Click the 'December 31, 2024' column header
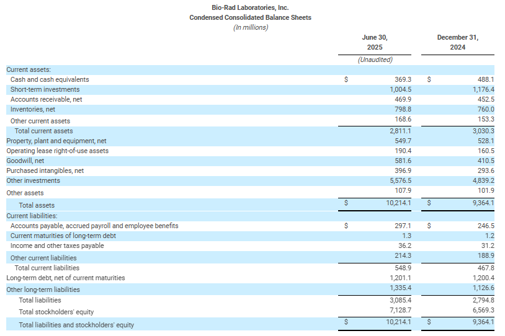Screen dimensions: 505x336 pos(458,42)
